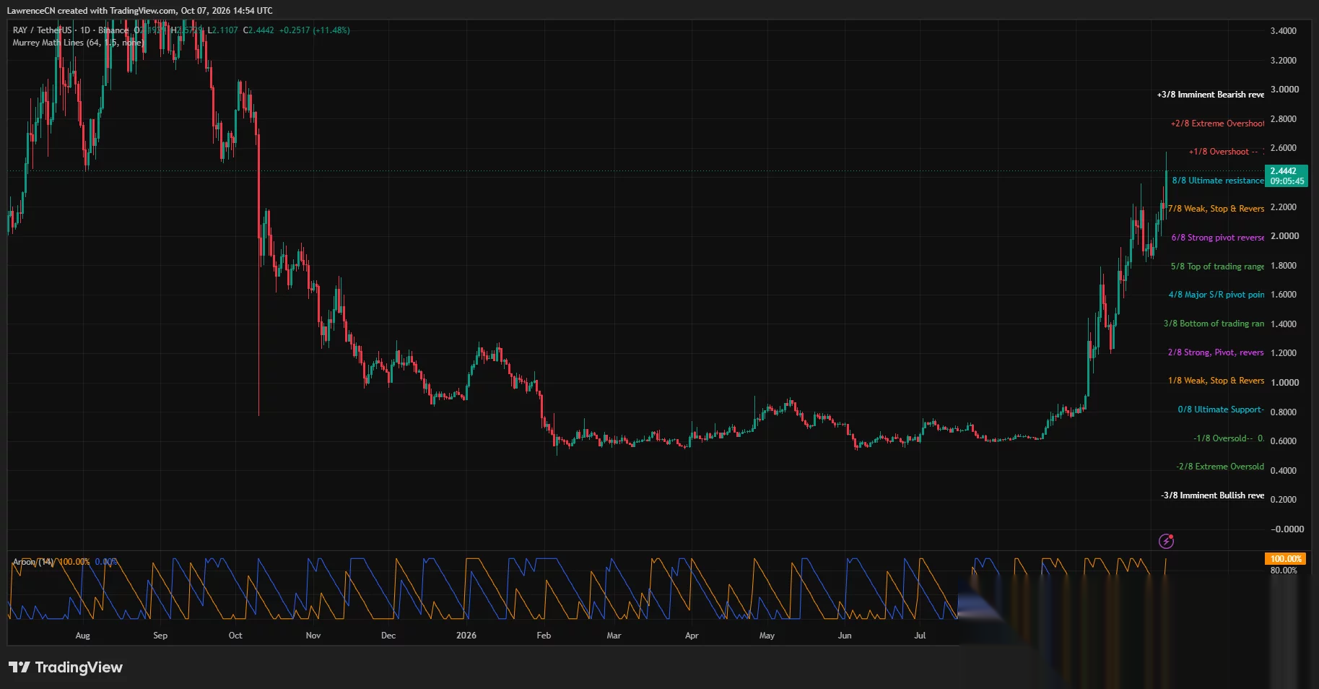
Task: Click the '1/8 Weak, Stop & Revers' label
Action: pyautogui.click(x=1216, y=381)
